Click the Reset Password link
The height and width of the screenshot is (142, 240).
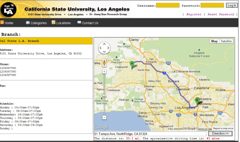221,14
